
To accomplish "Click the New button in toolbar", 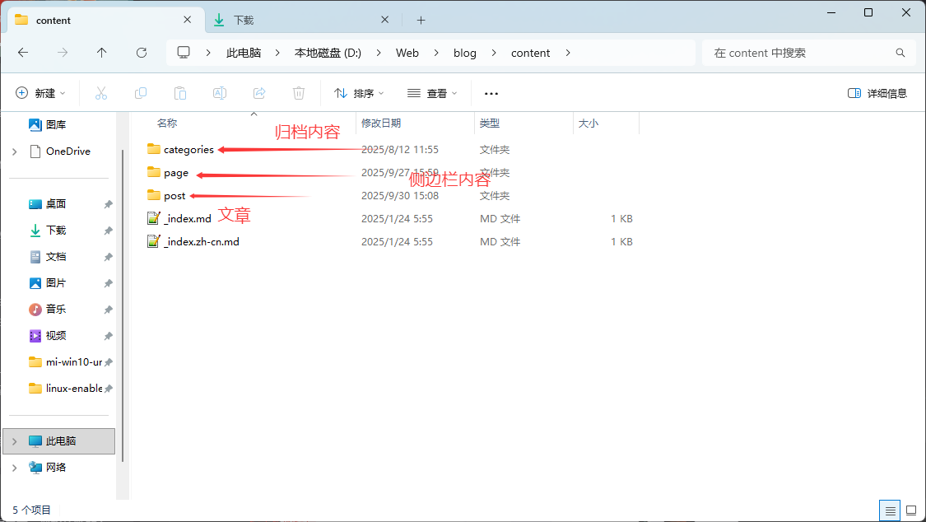I will (x=40, y=93).
